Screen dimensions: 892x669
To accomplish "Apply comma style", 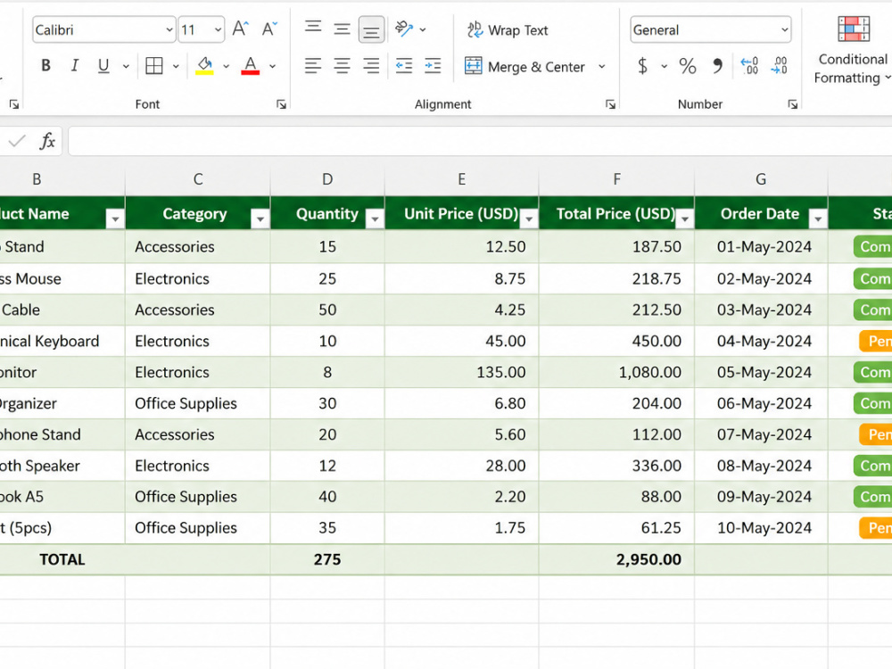I will coord(718,66).
